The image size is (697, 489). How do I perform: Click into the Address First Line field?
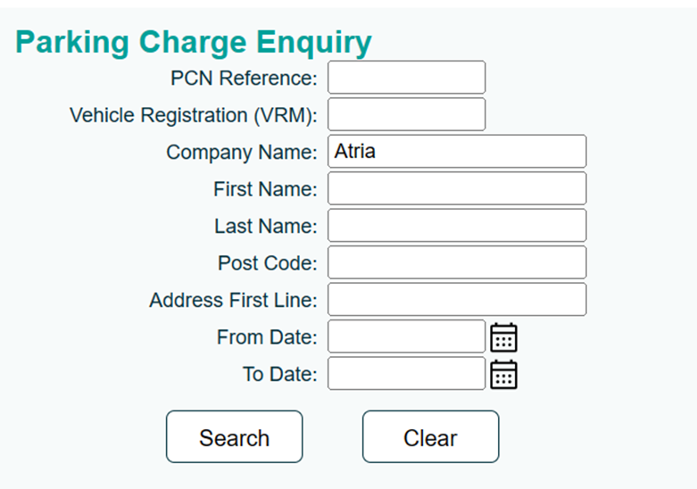457,299
